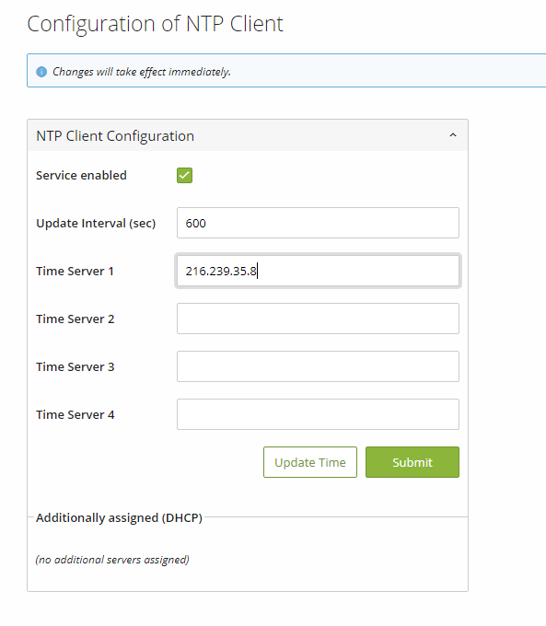This screenshot has height=626, width=546.
Task: Click into the Time Server 1 field
Action: [x=318, y=271]
